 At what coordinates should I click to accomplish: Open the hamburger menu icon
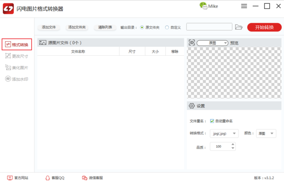click(x=244, y=6)
